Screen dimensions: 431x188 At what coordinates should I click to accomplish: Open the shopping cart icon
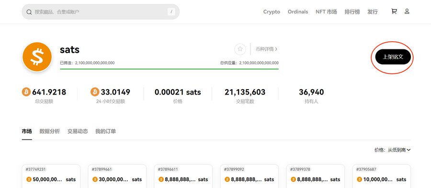pos(394,12)
